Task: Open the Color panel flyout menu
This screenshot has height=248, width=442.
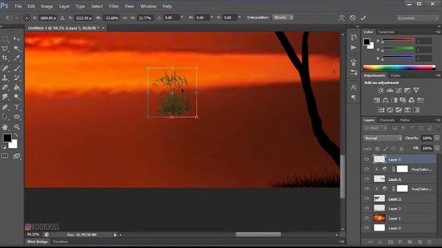Action: point(438,32)
